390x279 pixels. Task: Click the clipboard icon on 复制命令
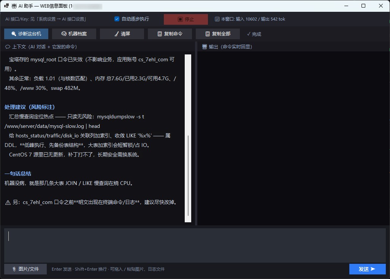pos(160,34)
